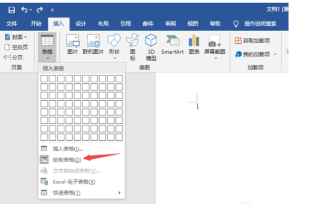Image resolution: width=328 pixels, height=204 pixels.
Task: Click the Excel spreadsheet icon in menu
Action: point(44,181)
